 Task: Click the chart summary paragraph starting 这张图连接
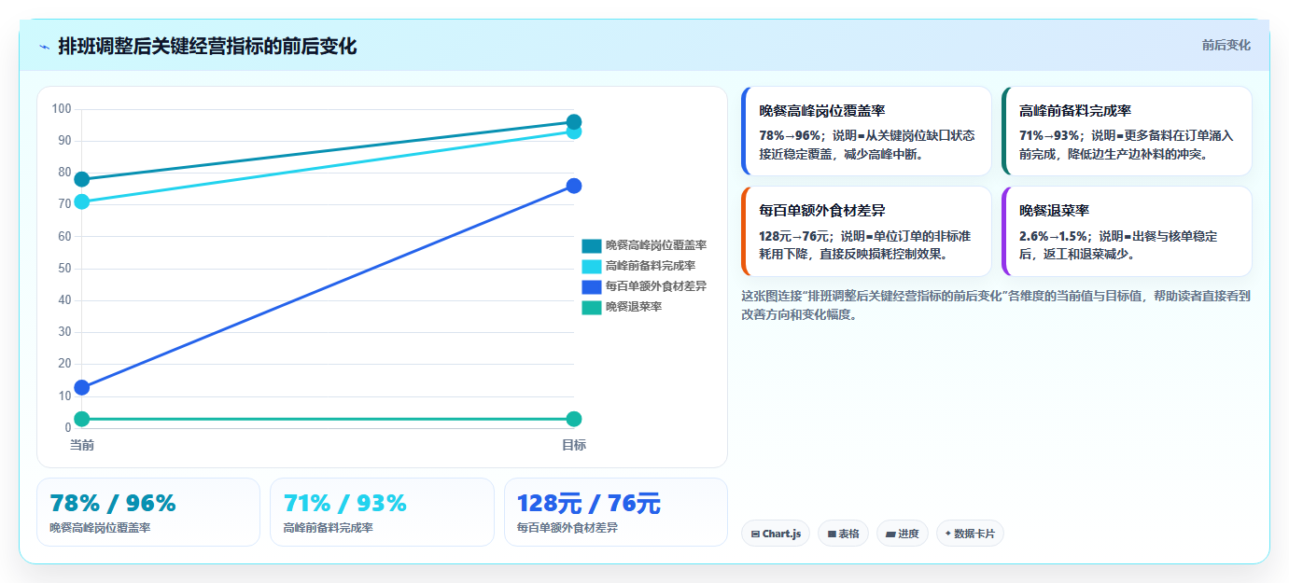pyautogui.click(x=996, y=305)
